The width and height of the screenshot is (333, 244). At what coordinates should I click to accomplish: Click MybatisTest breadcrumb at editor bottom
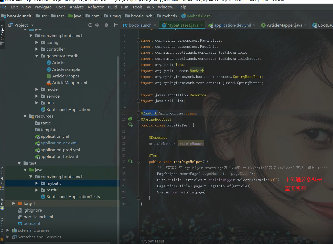tap(153, 241)
